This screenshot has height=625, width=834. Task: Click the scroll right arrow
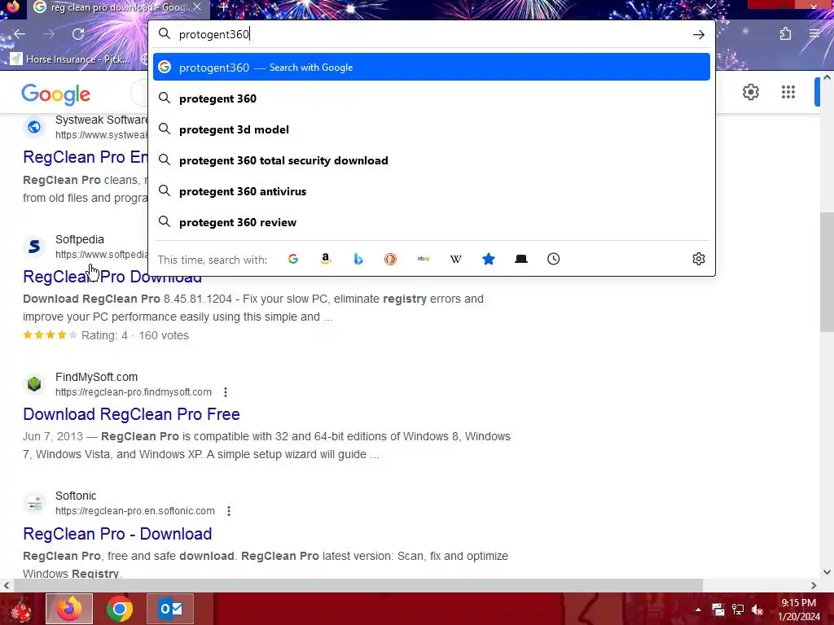[814, 585]
